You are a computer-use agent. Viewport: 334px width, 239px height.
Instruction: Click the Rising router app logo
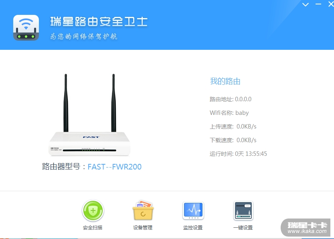coord(26,28)
